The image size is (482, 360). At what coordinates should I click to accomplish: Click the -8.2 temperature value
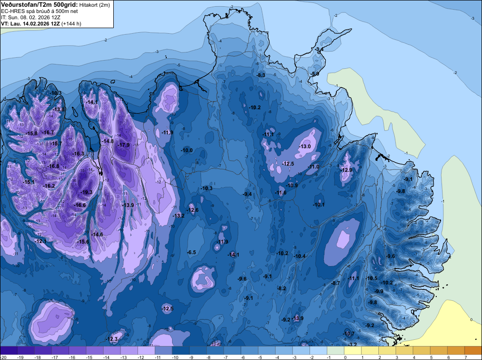pos(281,288)
